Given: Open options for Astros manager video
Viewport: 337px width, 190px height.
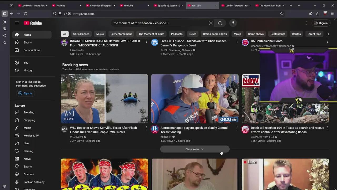Looking at the screenshot, I should coord(237,128).
